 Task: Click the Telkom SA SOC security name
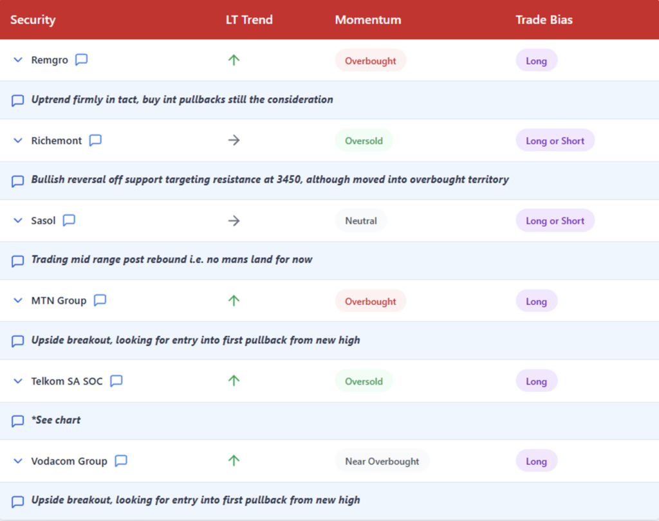coord(67,381)
